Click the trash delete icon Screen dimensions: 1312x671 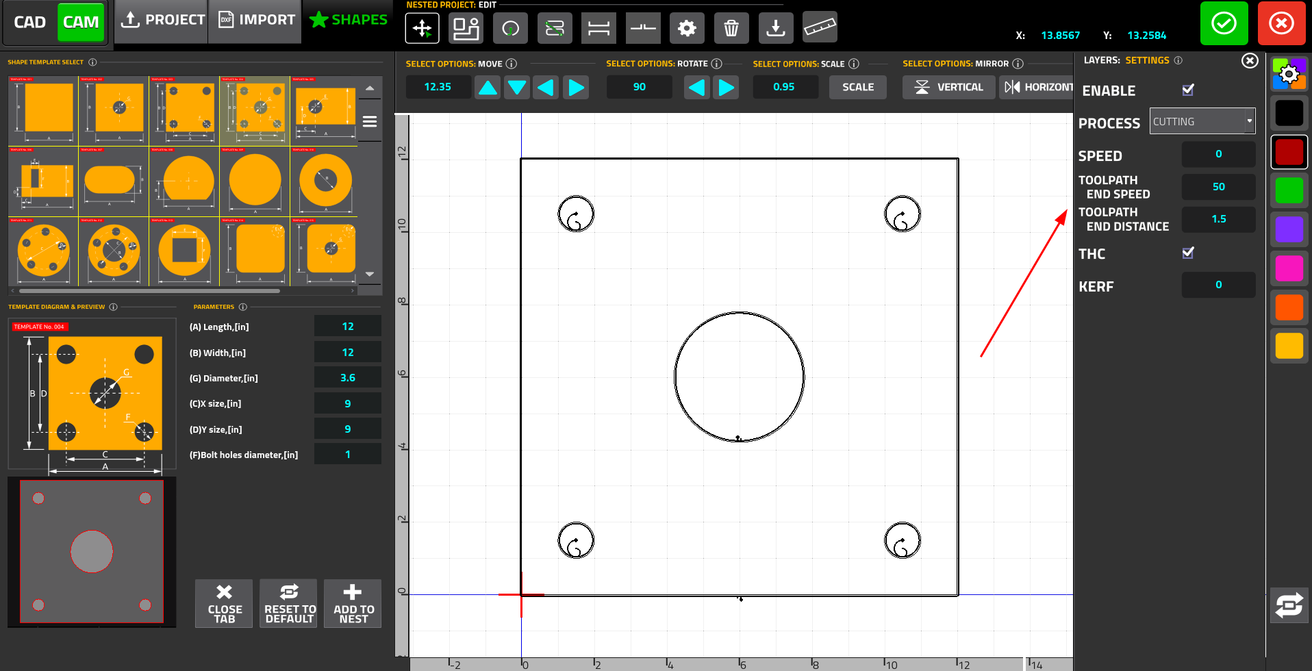click(731, 28)
